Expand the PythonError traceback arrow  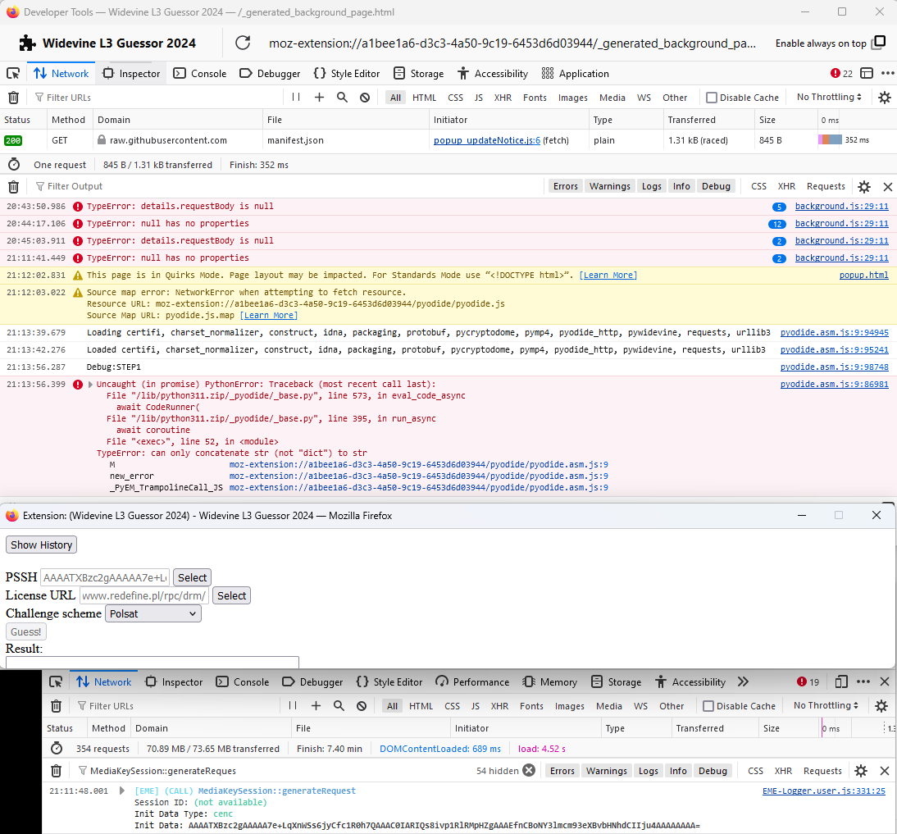click(90, 385)
